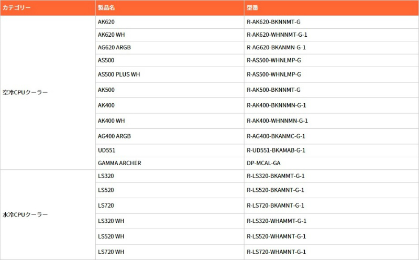The height and width of the screenshot is (260, 419).
Task: Select the 水冷CPUクーラー category cell
Action: (25, 215)
